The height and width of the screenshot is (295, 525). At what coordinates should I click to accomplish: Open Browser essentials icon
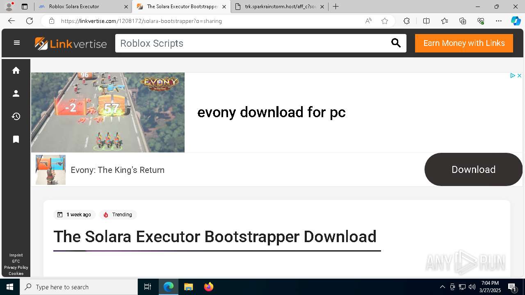tap(481, 21)
